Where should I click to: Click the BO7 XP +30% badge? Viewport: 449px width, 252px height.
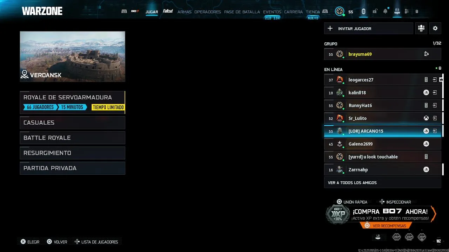tap(338, 214)
